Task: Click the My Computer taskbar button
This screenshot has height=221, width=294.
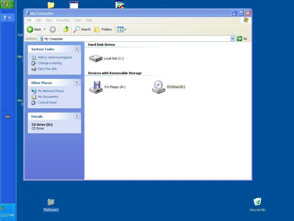Action: 8,18
